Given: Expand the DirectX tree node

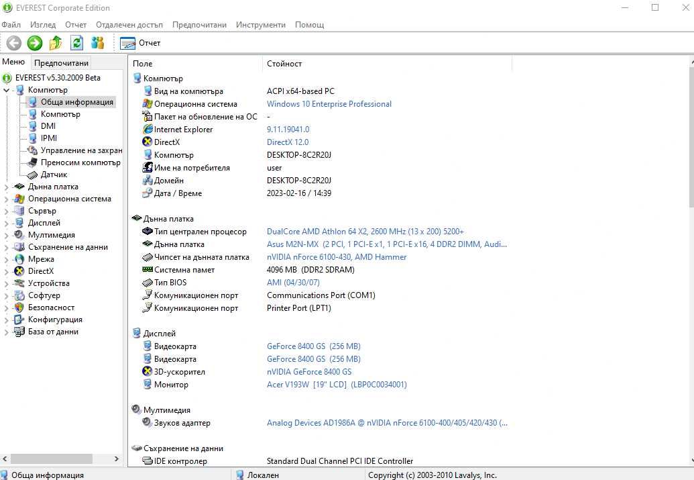Looking at the screenshot, I should click(6, 271).
